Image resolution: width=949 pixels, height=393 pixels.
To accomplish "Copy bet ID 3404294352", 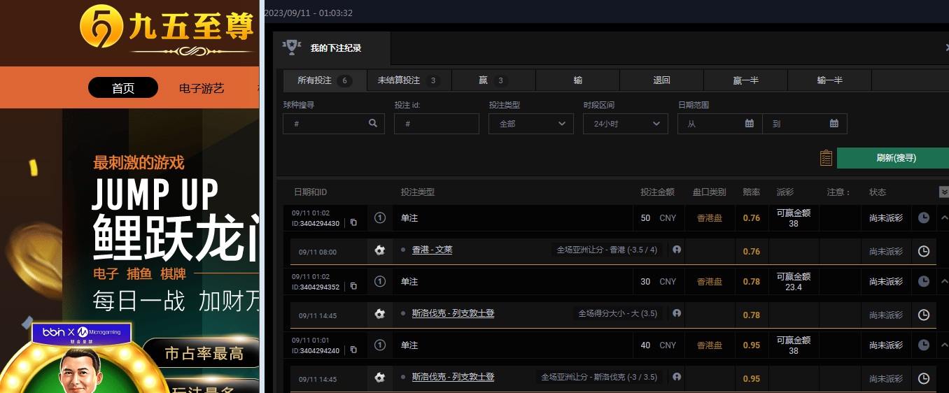I will (x=353, y=287).
